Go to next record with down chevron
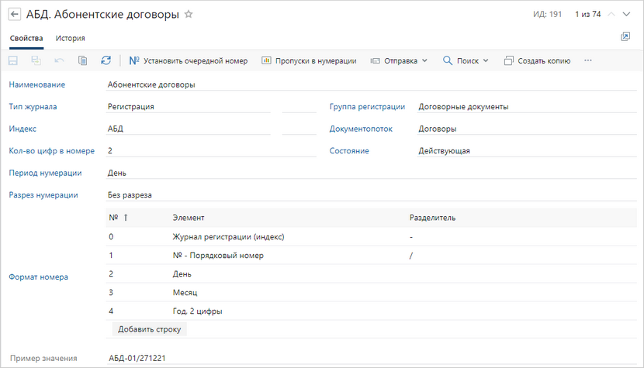The width and height of the screenshot is (644, 368). click(629, 14)
